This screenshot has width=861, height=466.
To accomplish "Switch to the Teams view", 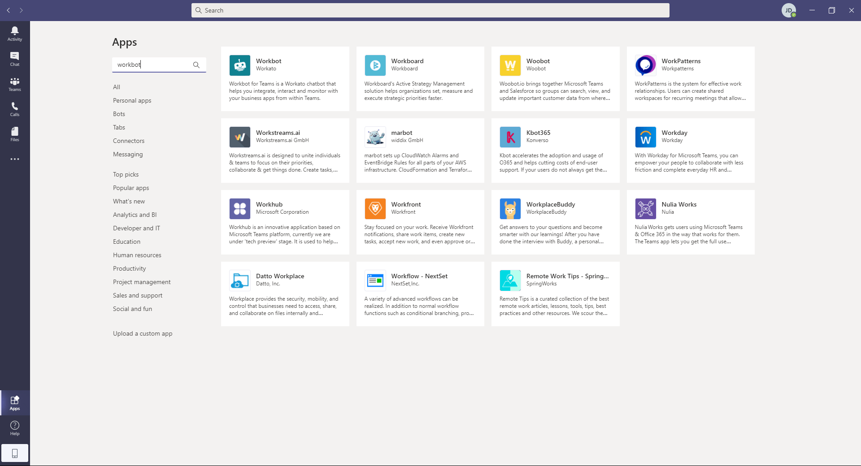I will tap(15, 84).
